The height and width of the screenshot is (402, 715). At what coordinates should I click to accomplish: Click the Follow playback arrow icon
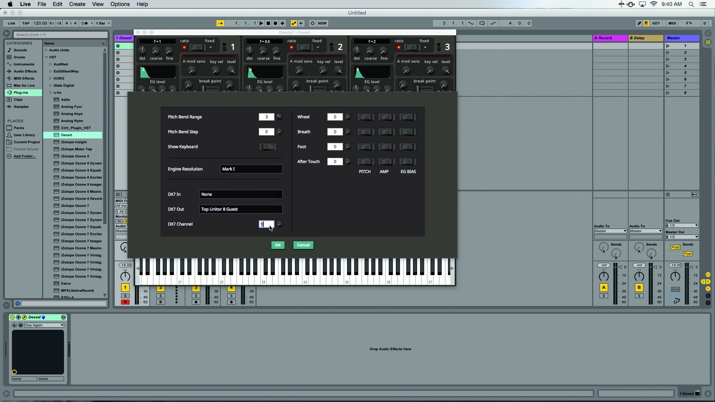[x=220, y=23]
